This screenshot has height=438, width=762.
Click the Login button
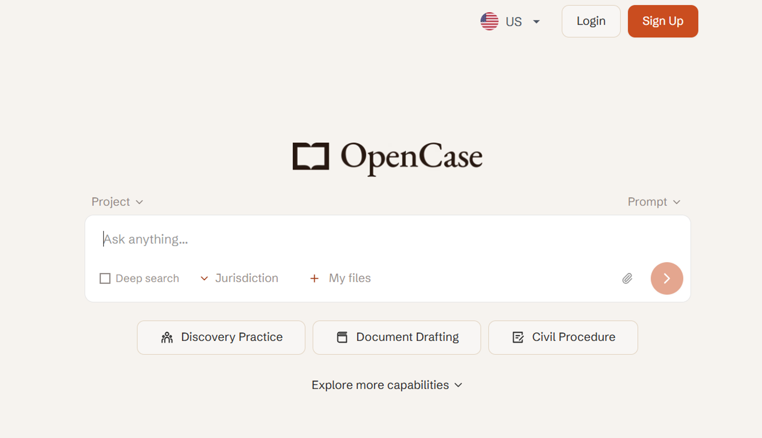[591, 21]
